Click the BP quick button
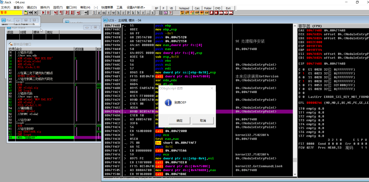This screenshot has height=182, width=369. click(x=157, y=8)
